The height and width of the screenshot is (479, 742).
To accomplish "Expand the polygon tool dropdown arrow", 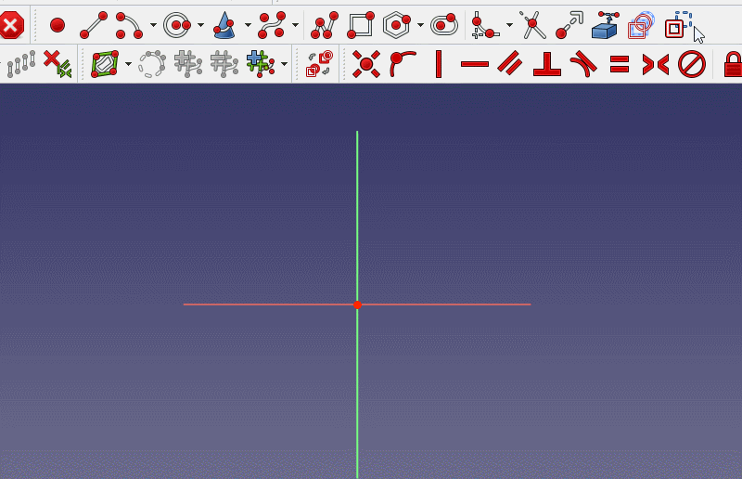I will (x=420, y=26).
